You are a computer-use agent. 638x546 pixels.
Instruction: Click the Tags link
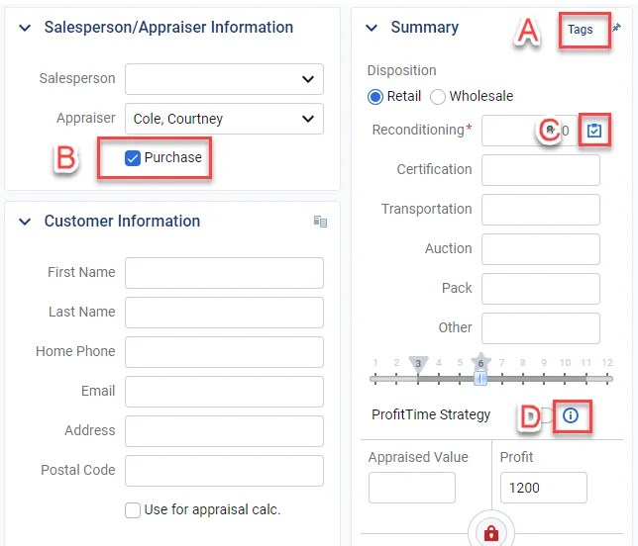581,30
